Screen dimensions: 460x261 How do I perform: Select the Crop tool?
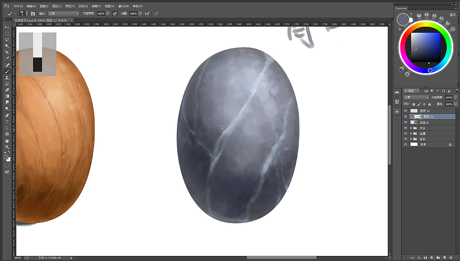(7, 52)
